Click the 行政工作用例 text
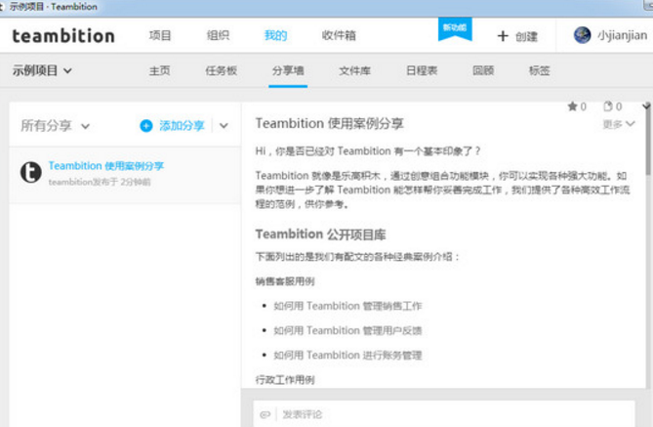This screenshot has width=653, height=427. point(285,380)
